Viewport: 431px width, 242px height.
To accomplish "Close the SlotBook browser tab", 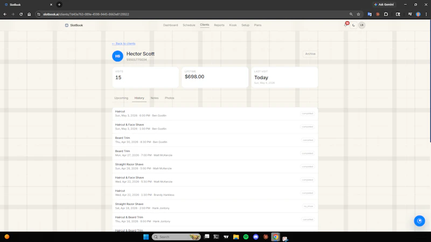I will tap(51, 5).
